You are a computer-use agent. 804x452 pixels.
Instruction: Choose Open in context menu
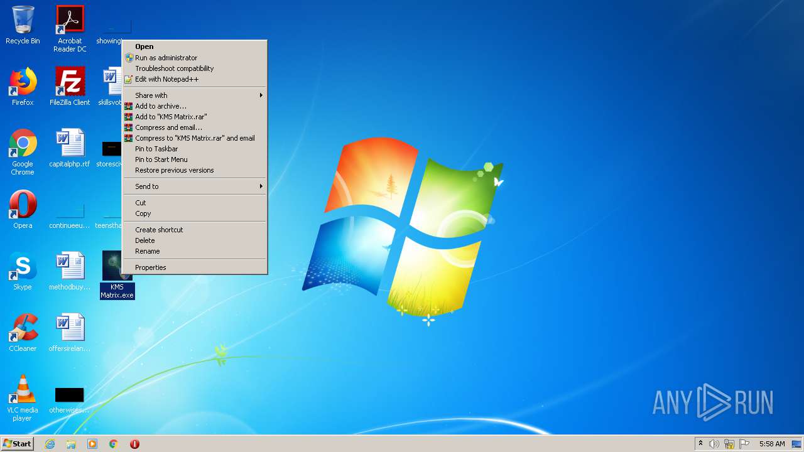[x=195, y=46]
